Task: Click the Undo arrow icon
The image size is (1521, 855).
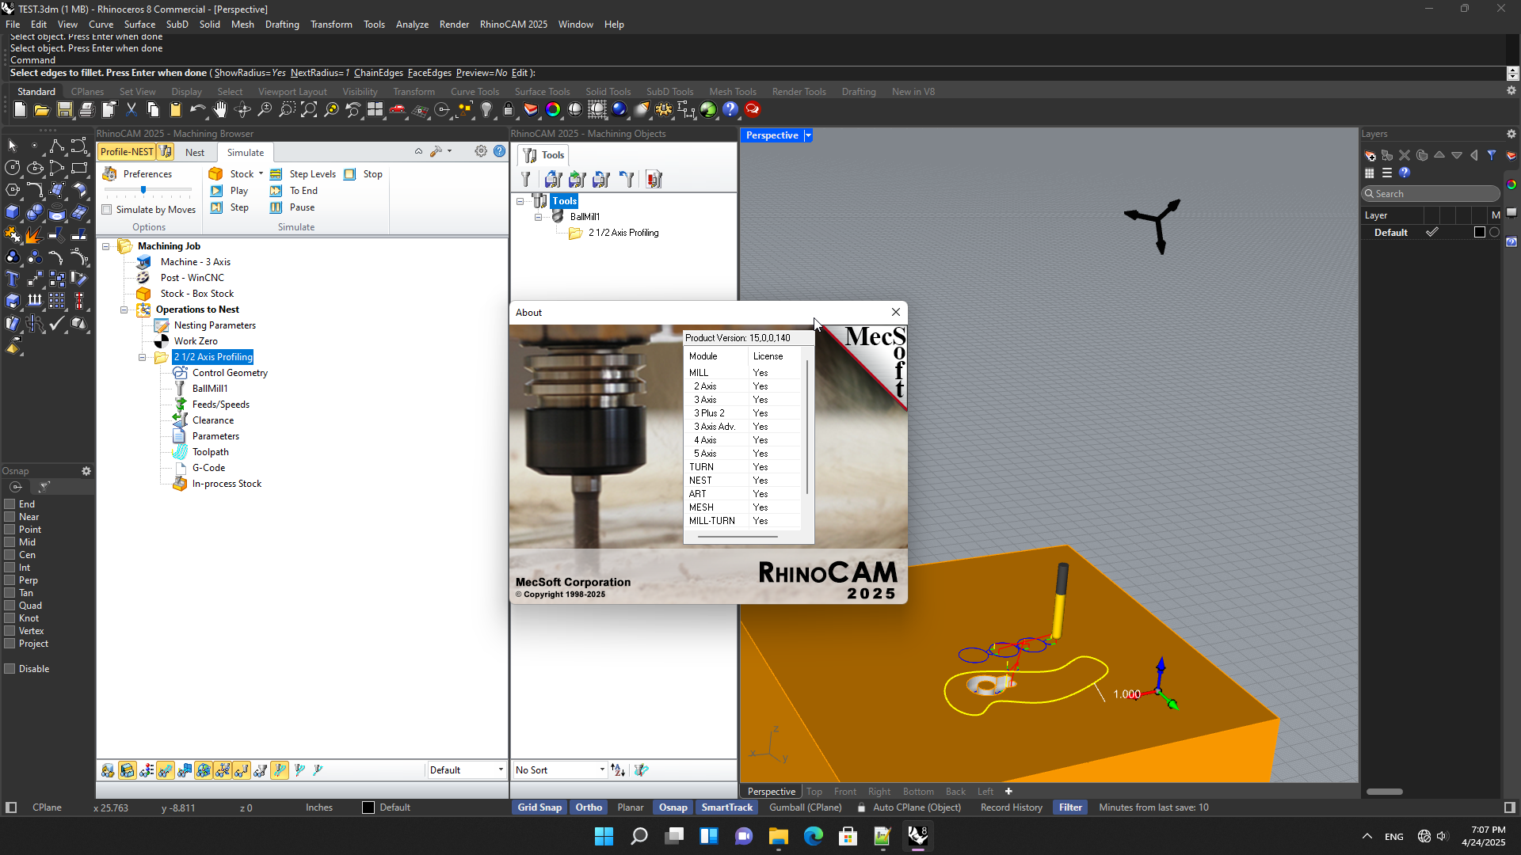Action: pyautogui.click(x=198, y=110)
